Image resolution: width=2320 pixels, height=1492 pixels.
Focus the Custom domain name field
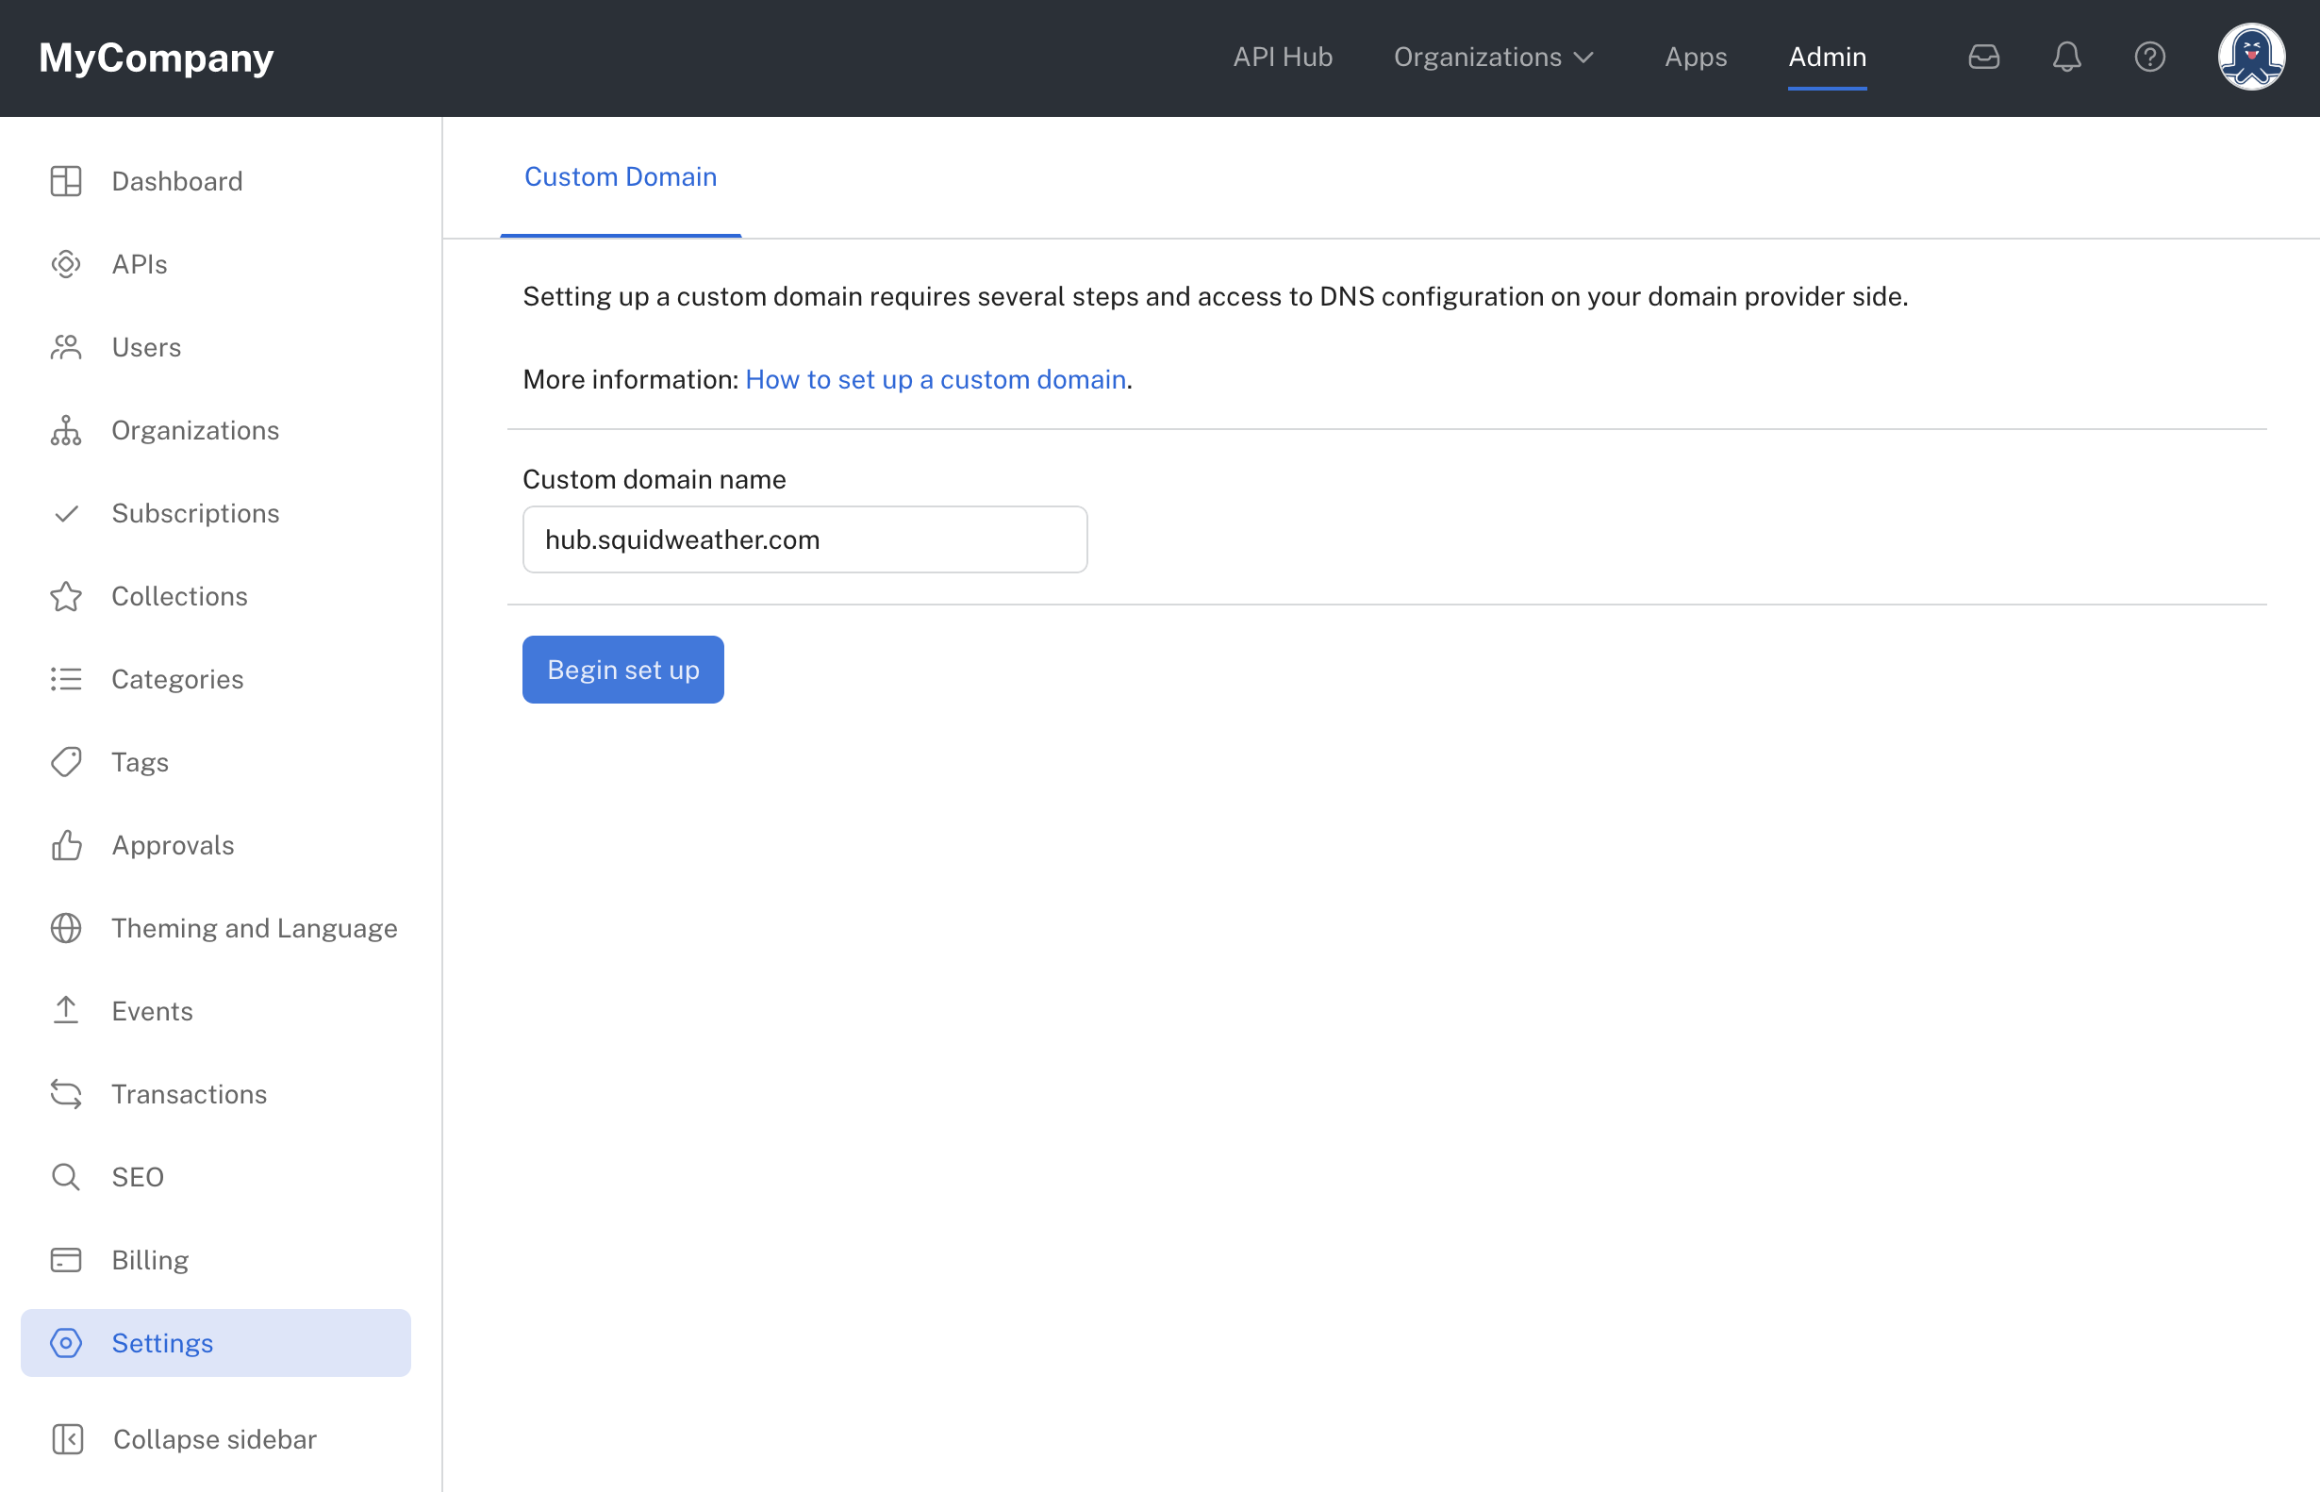[x=804, y=539]
